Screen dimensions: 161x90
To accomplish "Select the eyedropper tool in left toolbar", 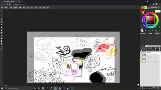I will tap(2, 24).
